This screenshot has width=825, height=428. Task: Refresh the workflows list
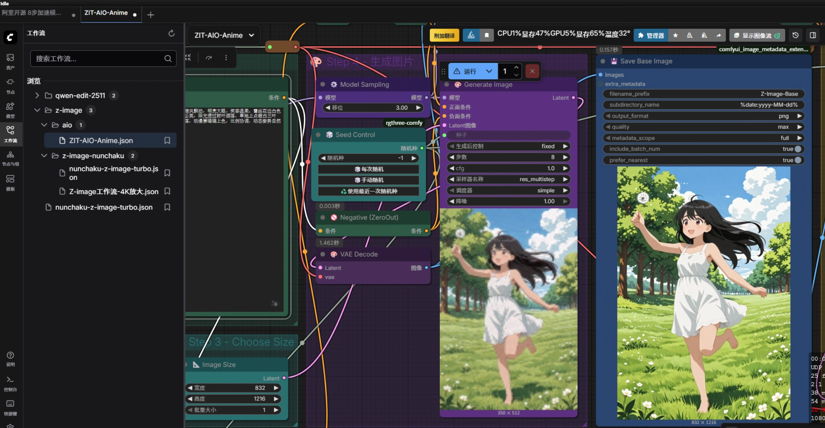tap(171, 33)
